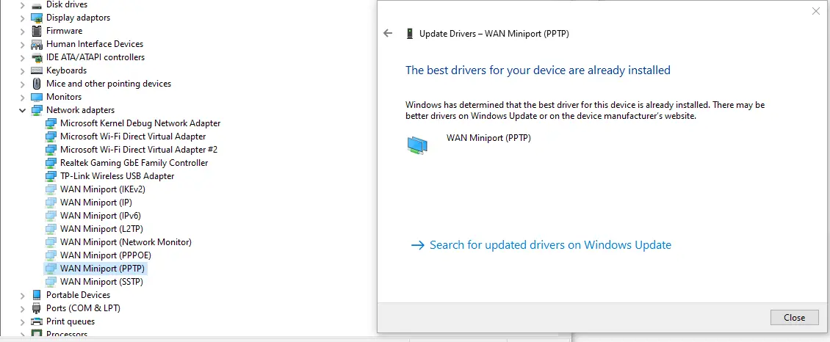Viewport: 830px width, 342px height.
Task: Click the heading 'The best drivers for your device'
Action: (x=538, y=70)
